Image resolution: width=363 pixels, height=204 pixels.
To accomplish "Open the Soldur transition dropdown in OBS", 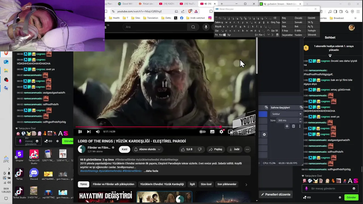I will point(286,114).
